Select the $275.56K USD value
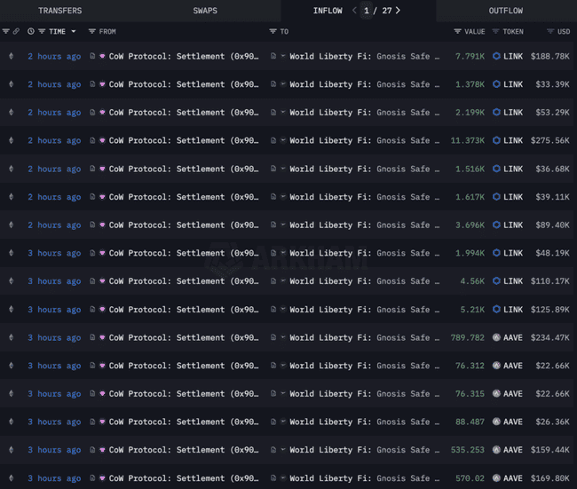This screenshot has width=577, height=489. (x=549, y=140)
